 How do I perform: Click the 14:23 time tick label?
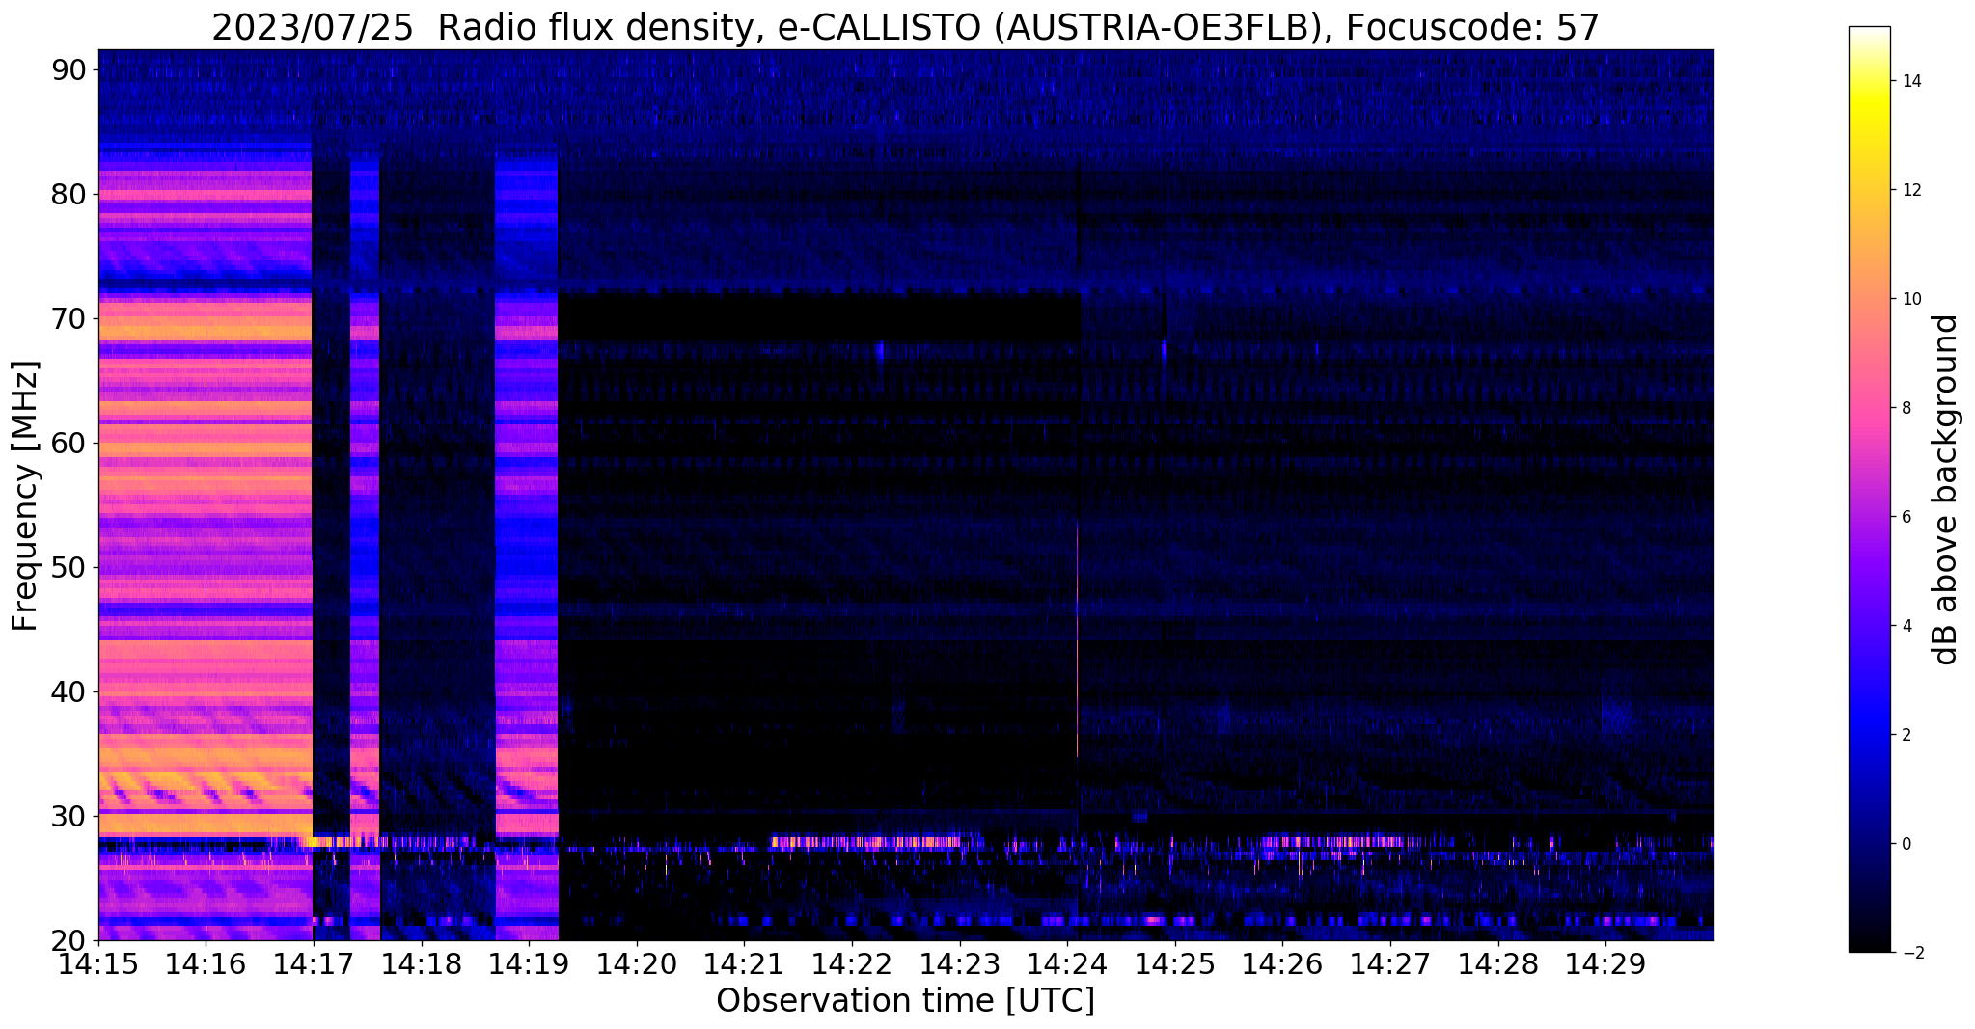pos(959,963)
